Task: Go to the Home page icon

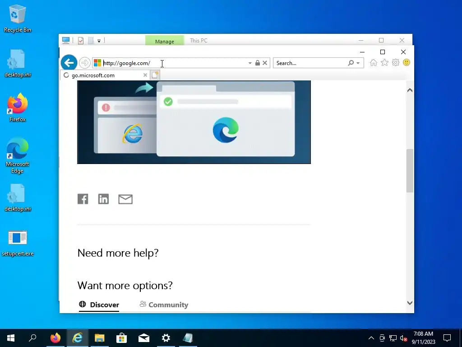Action: tap(373, 63)
